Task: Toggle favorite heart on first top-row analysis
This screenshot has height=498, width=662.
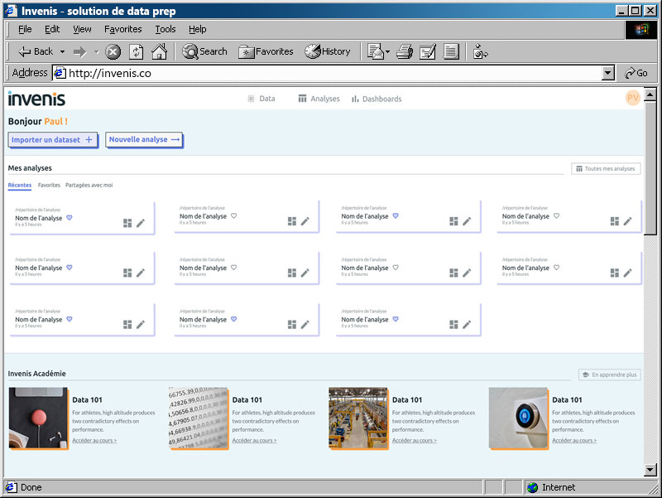Action: (x=70, y=216)
